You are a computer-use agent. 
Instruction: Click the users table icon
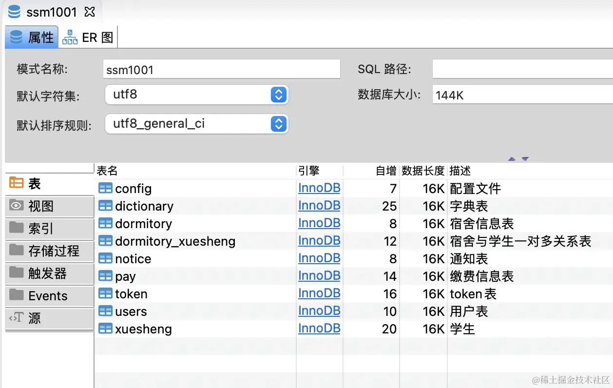[x=105, y=311]
